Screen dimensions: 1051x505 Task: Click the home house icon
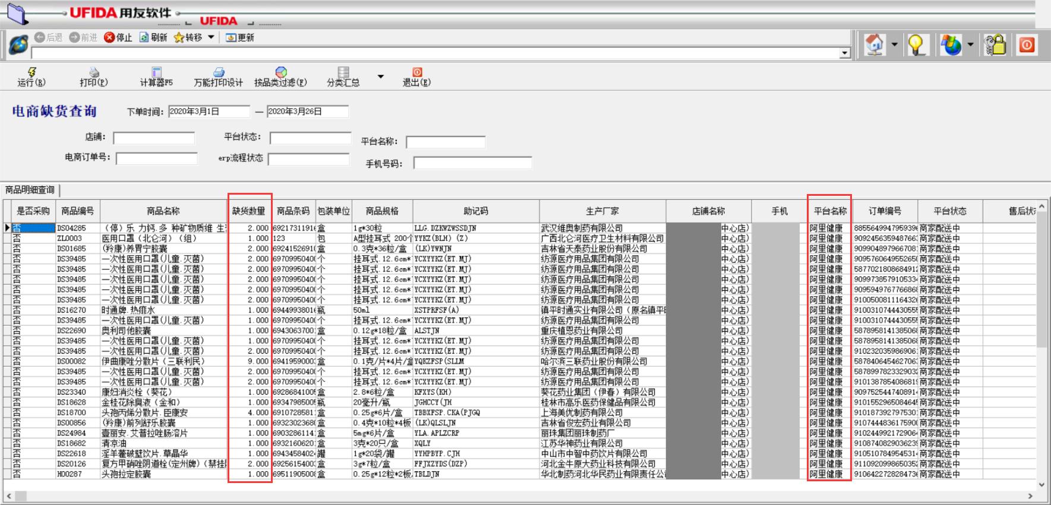[875, 45]
